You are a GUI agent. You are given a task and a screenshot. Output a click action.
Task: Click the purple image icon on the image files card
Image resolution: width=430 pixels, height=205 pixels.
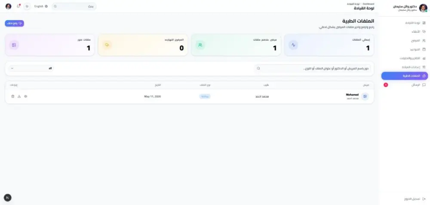coord(14,45)
